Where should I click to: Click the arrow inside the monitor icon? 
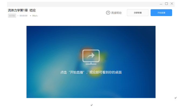[92, 55]
